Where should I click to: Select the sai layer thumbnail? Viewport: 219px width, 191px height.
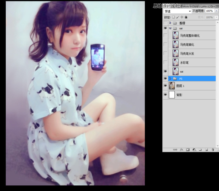pyautogui.click(x=176, y=71)
